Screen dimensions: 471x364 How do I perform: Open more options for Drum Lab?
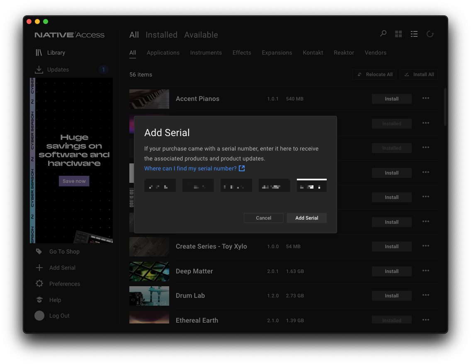coord(425,295)
